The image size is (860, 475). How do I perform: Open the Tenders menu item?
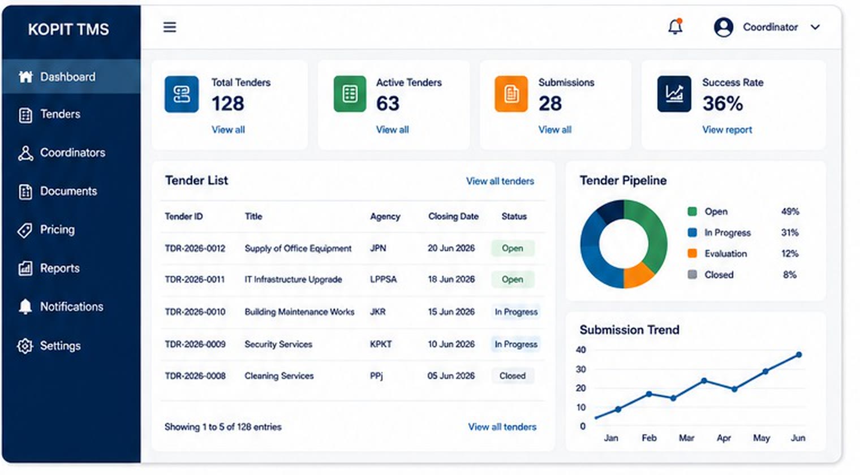(x=71, y=114)
